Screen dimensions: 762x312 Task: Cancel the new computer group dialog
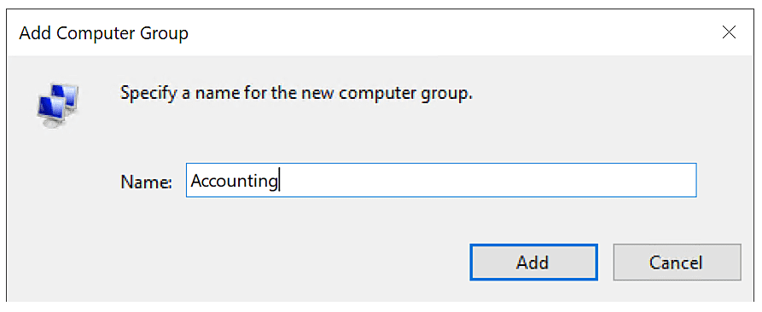point(677,263)
